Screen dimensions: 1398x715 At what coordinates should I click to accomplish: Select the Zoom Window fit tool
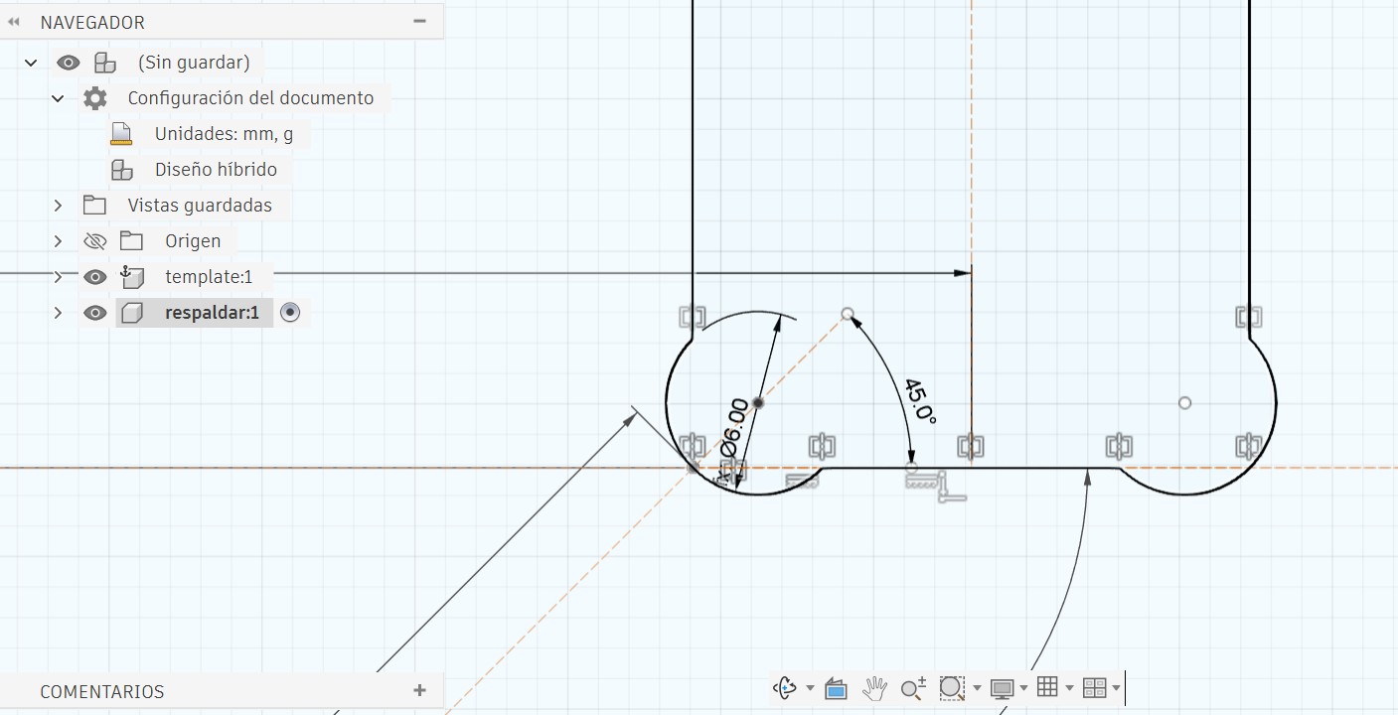tap(951, 687)
